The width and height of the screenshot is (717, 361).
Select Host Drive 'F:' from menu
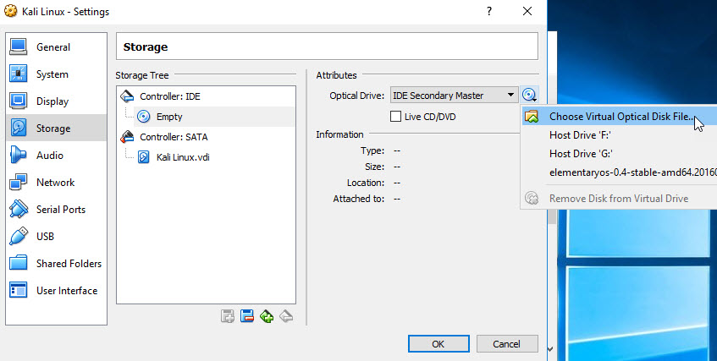pyautogui.click(x=619, y=135)
